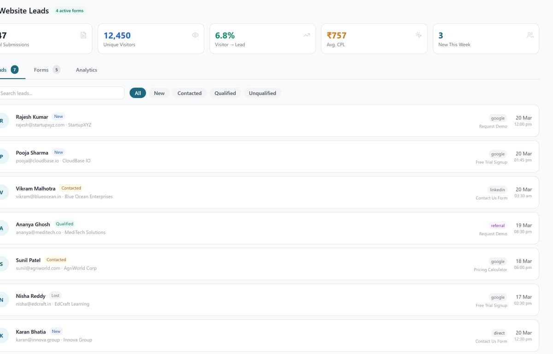Image resolution: width=553 pixels, height=354 pixels.
Task: Click the linkedin source tag
Action: tap(497, 190)
